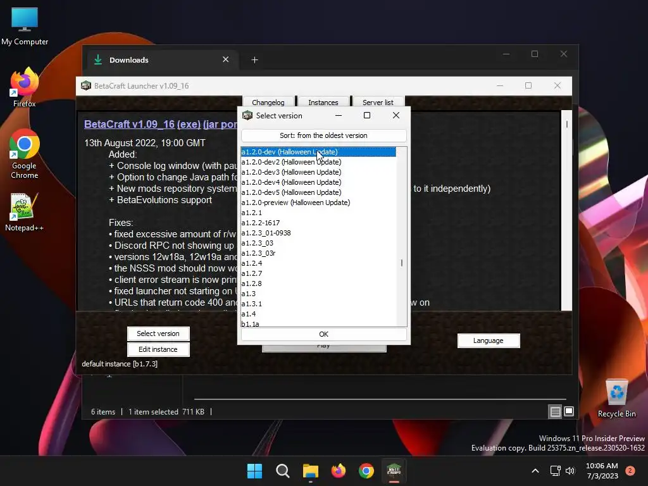This screenshot has width=648, height=486.
Task: Maximize the Select version dialog
Action: pyautogui.click(x=366, y=115)
